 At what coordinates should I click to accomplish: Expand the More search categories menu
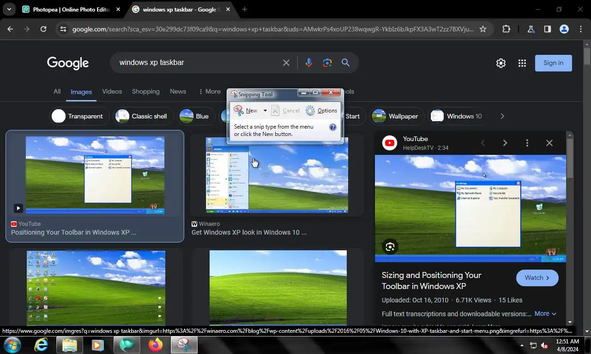coord(209,91)
